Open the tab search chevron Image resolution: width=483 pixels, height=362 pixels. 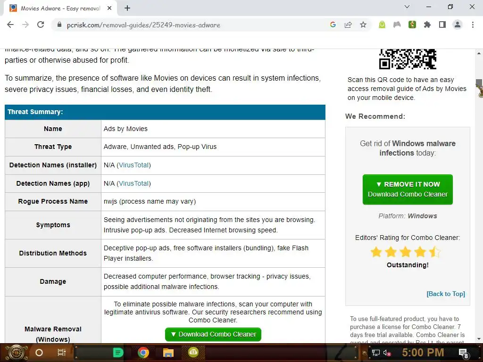(407, 7)
